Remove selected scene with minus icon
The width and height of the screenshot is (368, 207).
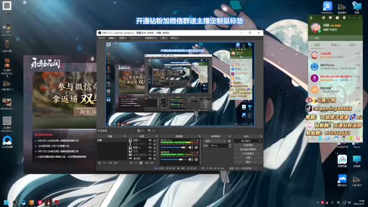tap(105, 163)
